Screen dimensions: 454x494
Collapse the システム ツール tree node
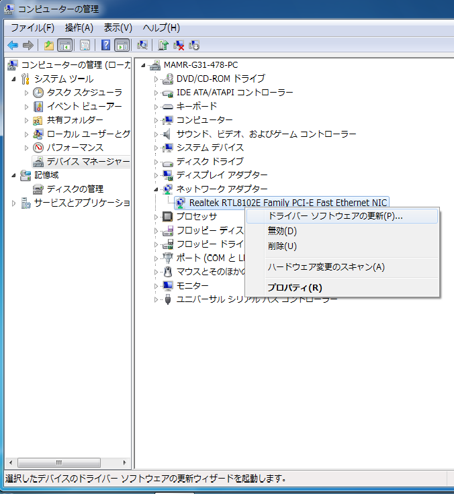coord(15,79)
